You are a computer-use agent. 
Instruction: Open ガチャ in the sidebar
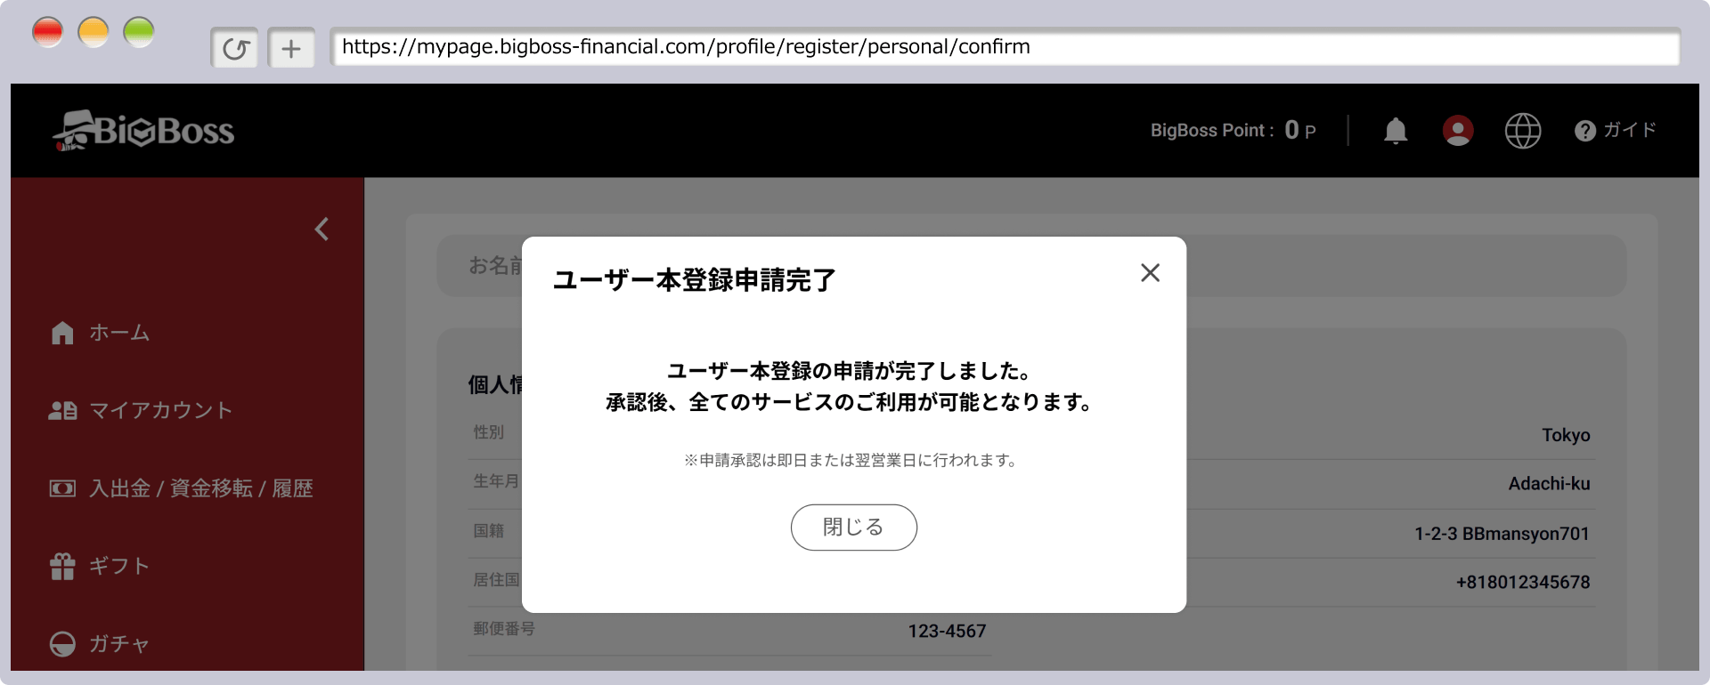[119, 643]
